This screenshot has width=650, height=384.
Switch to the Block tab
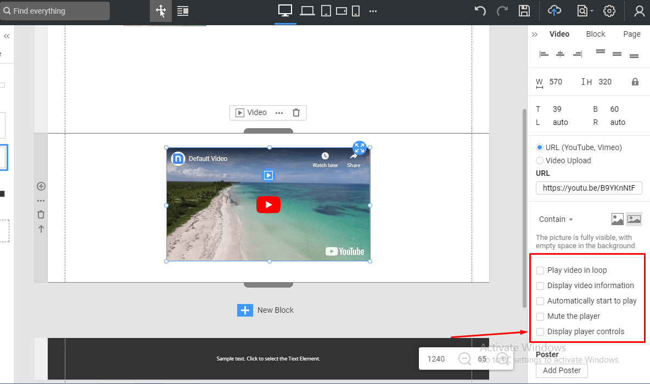595,33
